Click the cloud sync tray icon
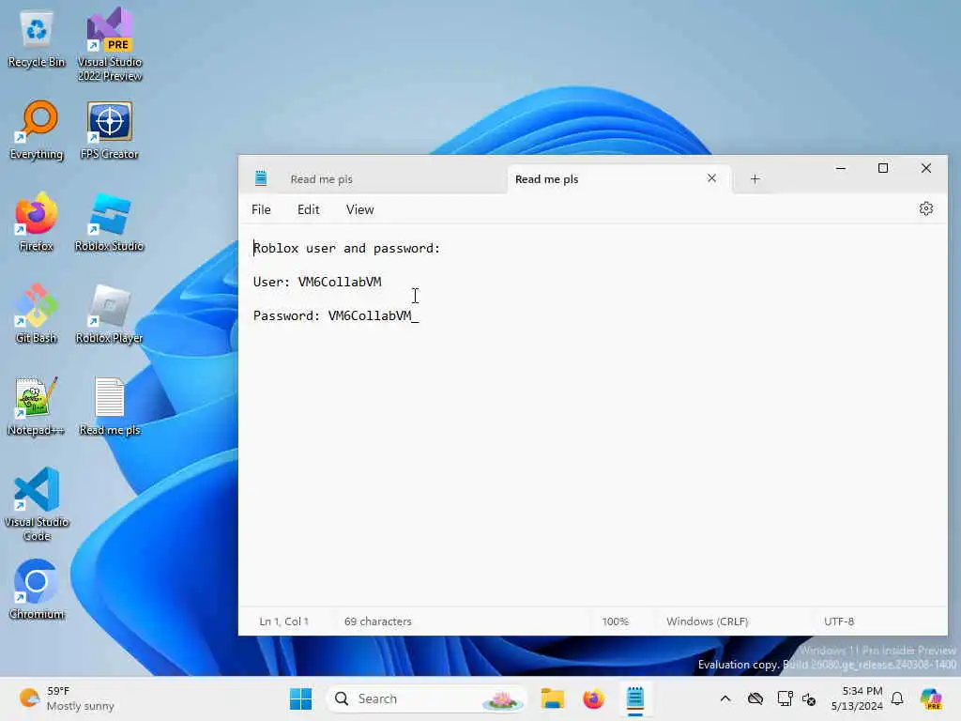This screenshot has width=961, height=721. click(755, 698)
